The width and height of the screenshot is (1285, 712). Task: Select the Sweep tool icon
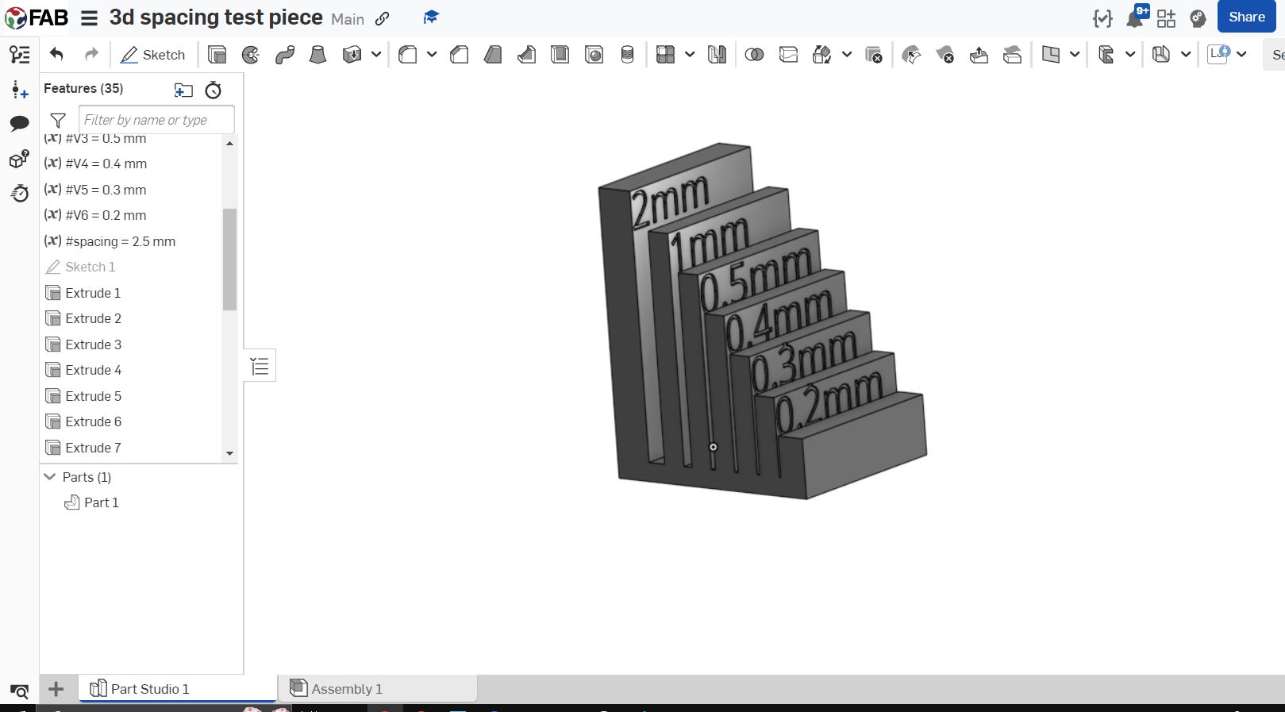[x=285, y=55]
